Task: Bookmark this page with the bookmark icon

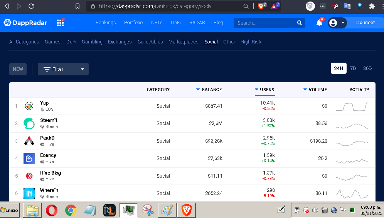Action: coord(77,6)
